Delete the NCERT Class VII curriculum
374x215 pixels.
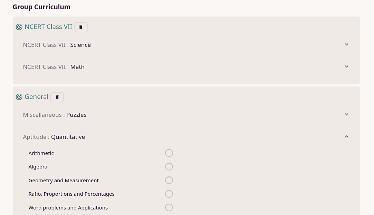(x=81, y=27)
